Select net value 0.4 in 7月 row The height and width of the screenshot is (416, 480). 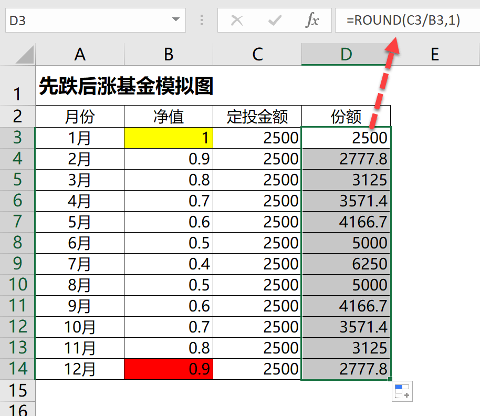pos(169,264)
